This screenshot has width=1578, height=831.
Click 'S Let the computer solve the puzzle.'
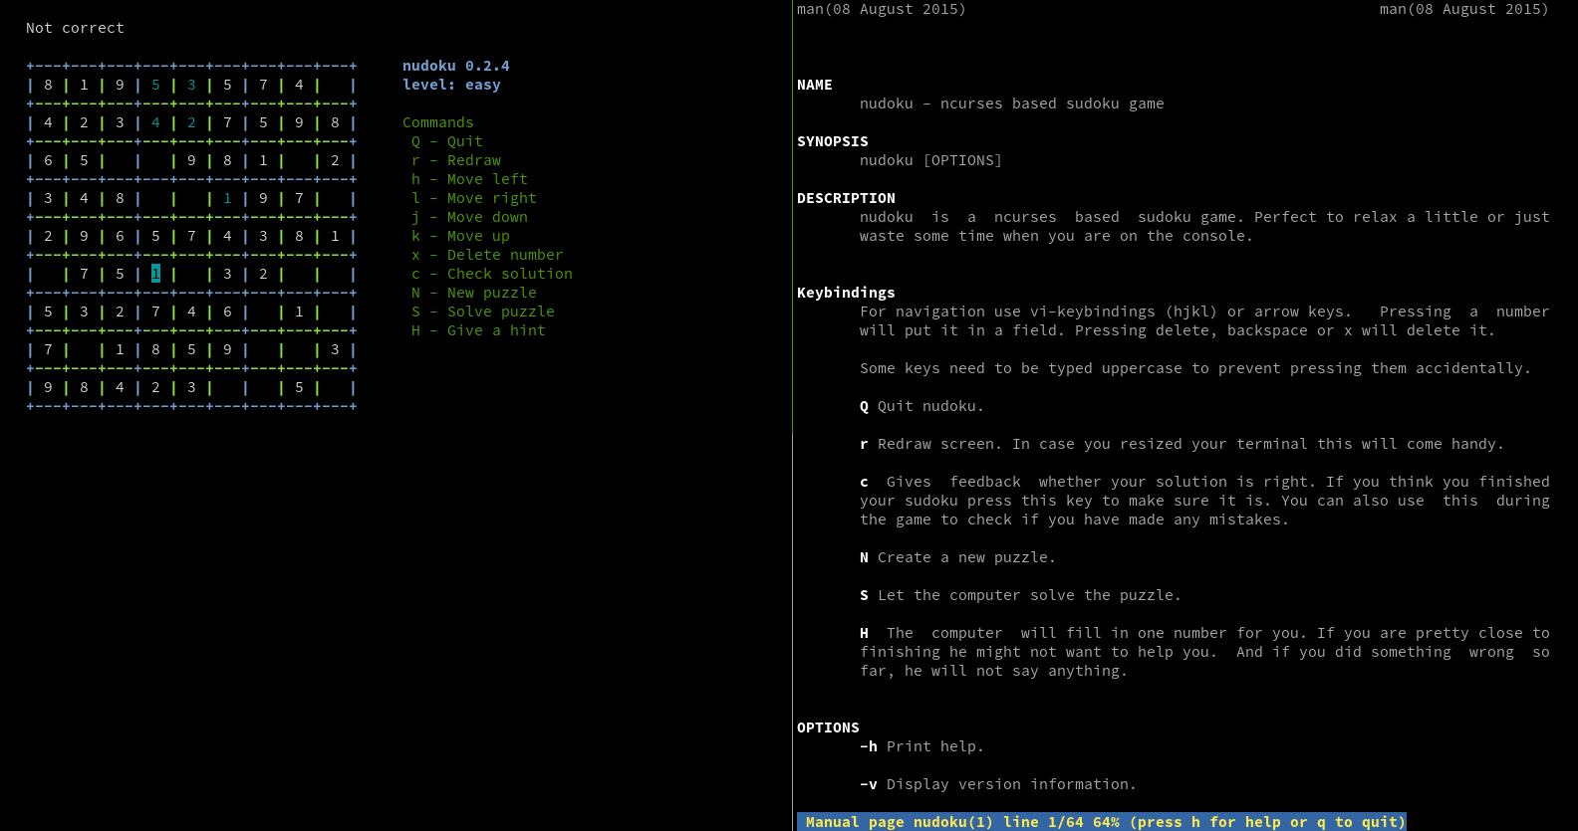(1021, 595)
